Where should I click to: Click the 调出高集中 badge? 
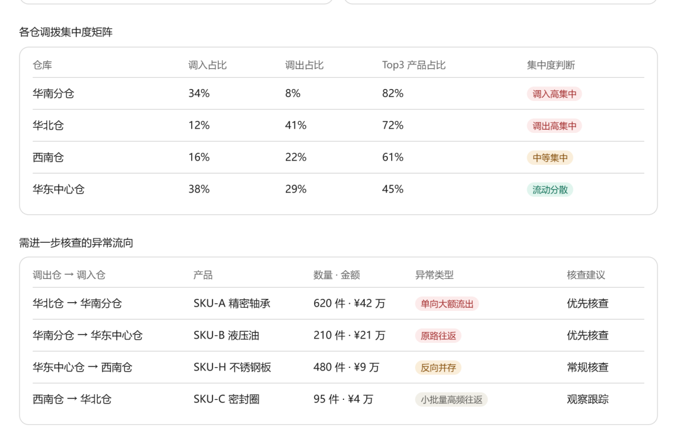[554, 126]
